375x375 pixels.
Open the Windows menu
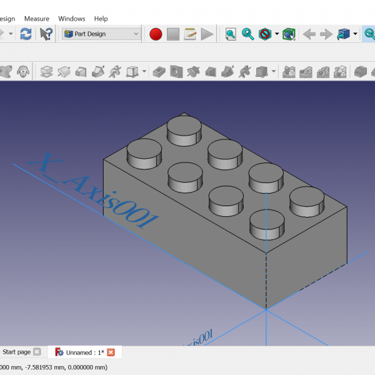[72, 19]
